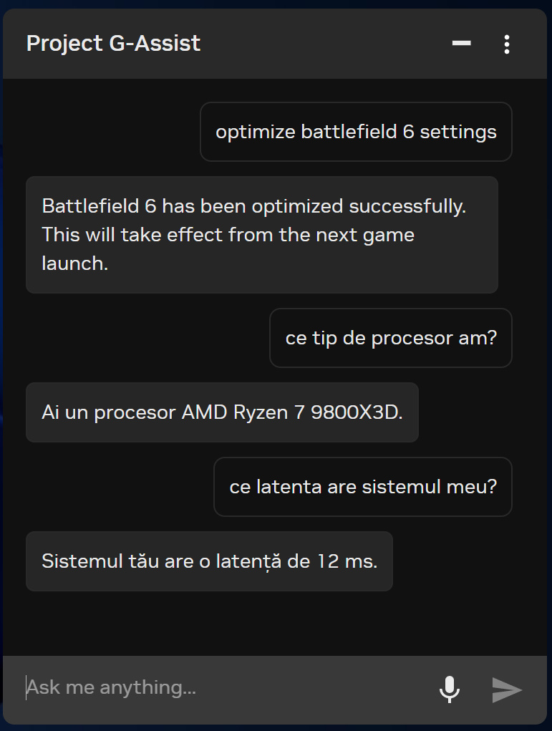Select the 'ce latenta are sistemul meu?' message
Image resolution: width=552 pixels, height=731 pixels.
tap(363, 487)
